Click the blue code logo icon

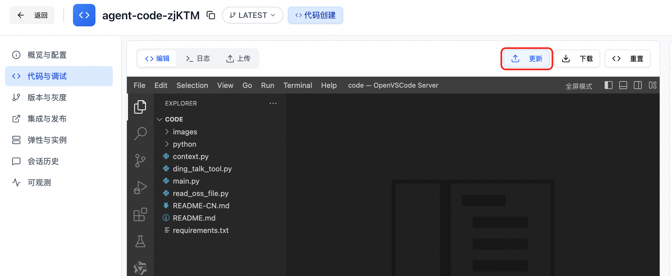click(x=84, y=15)
